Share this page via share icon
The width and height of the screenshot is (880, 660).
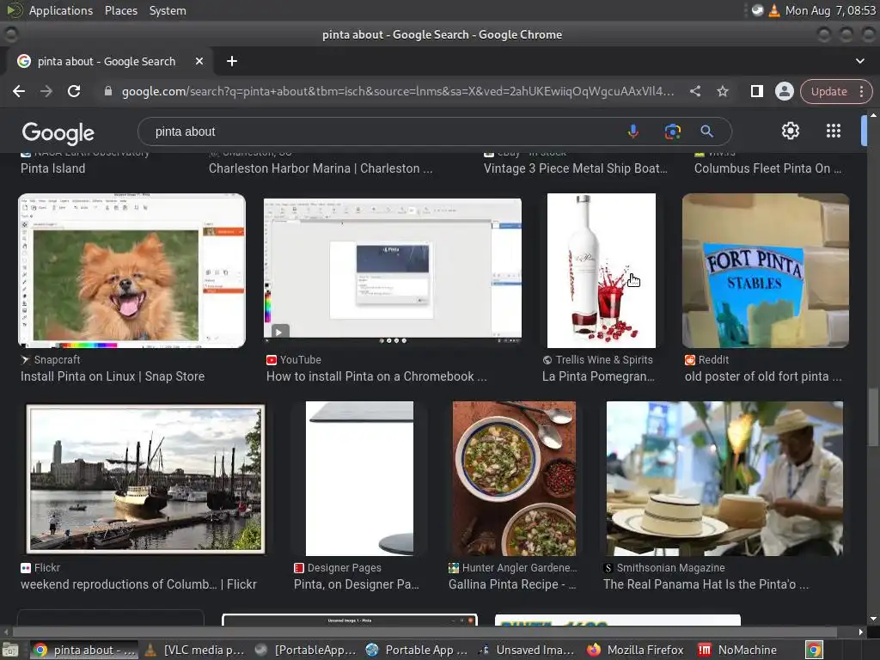pos(694,91)
